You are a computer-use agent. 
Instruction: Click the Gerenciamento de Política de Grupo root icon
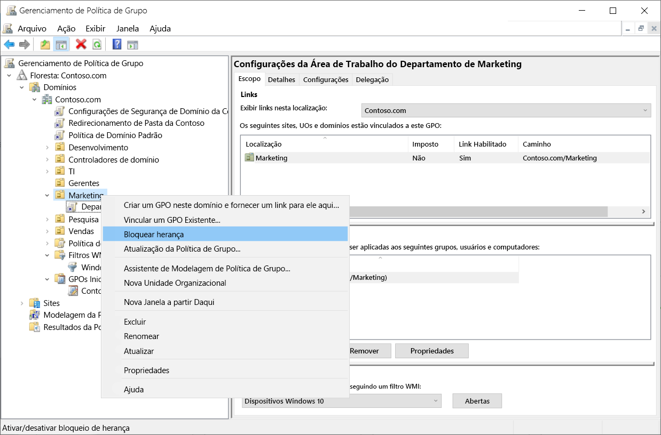click(10, 63)
